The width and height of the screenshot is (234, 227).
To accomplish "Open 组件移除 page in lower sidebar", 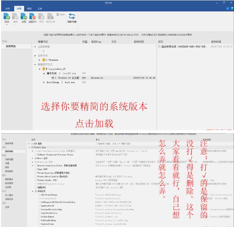I will coord(9,151).
